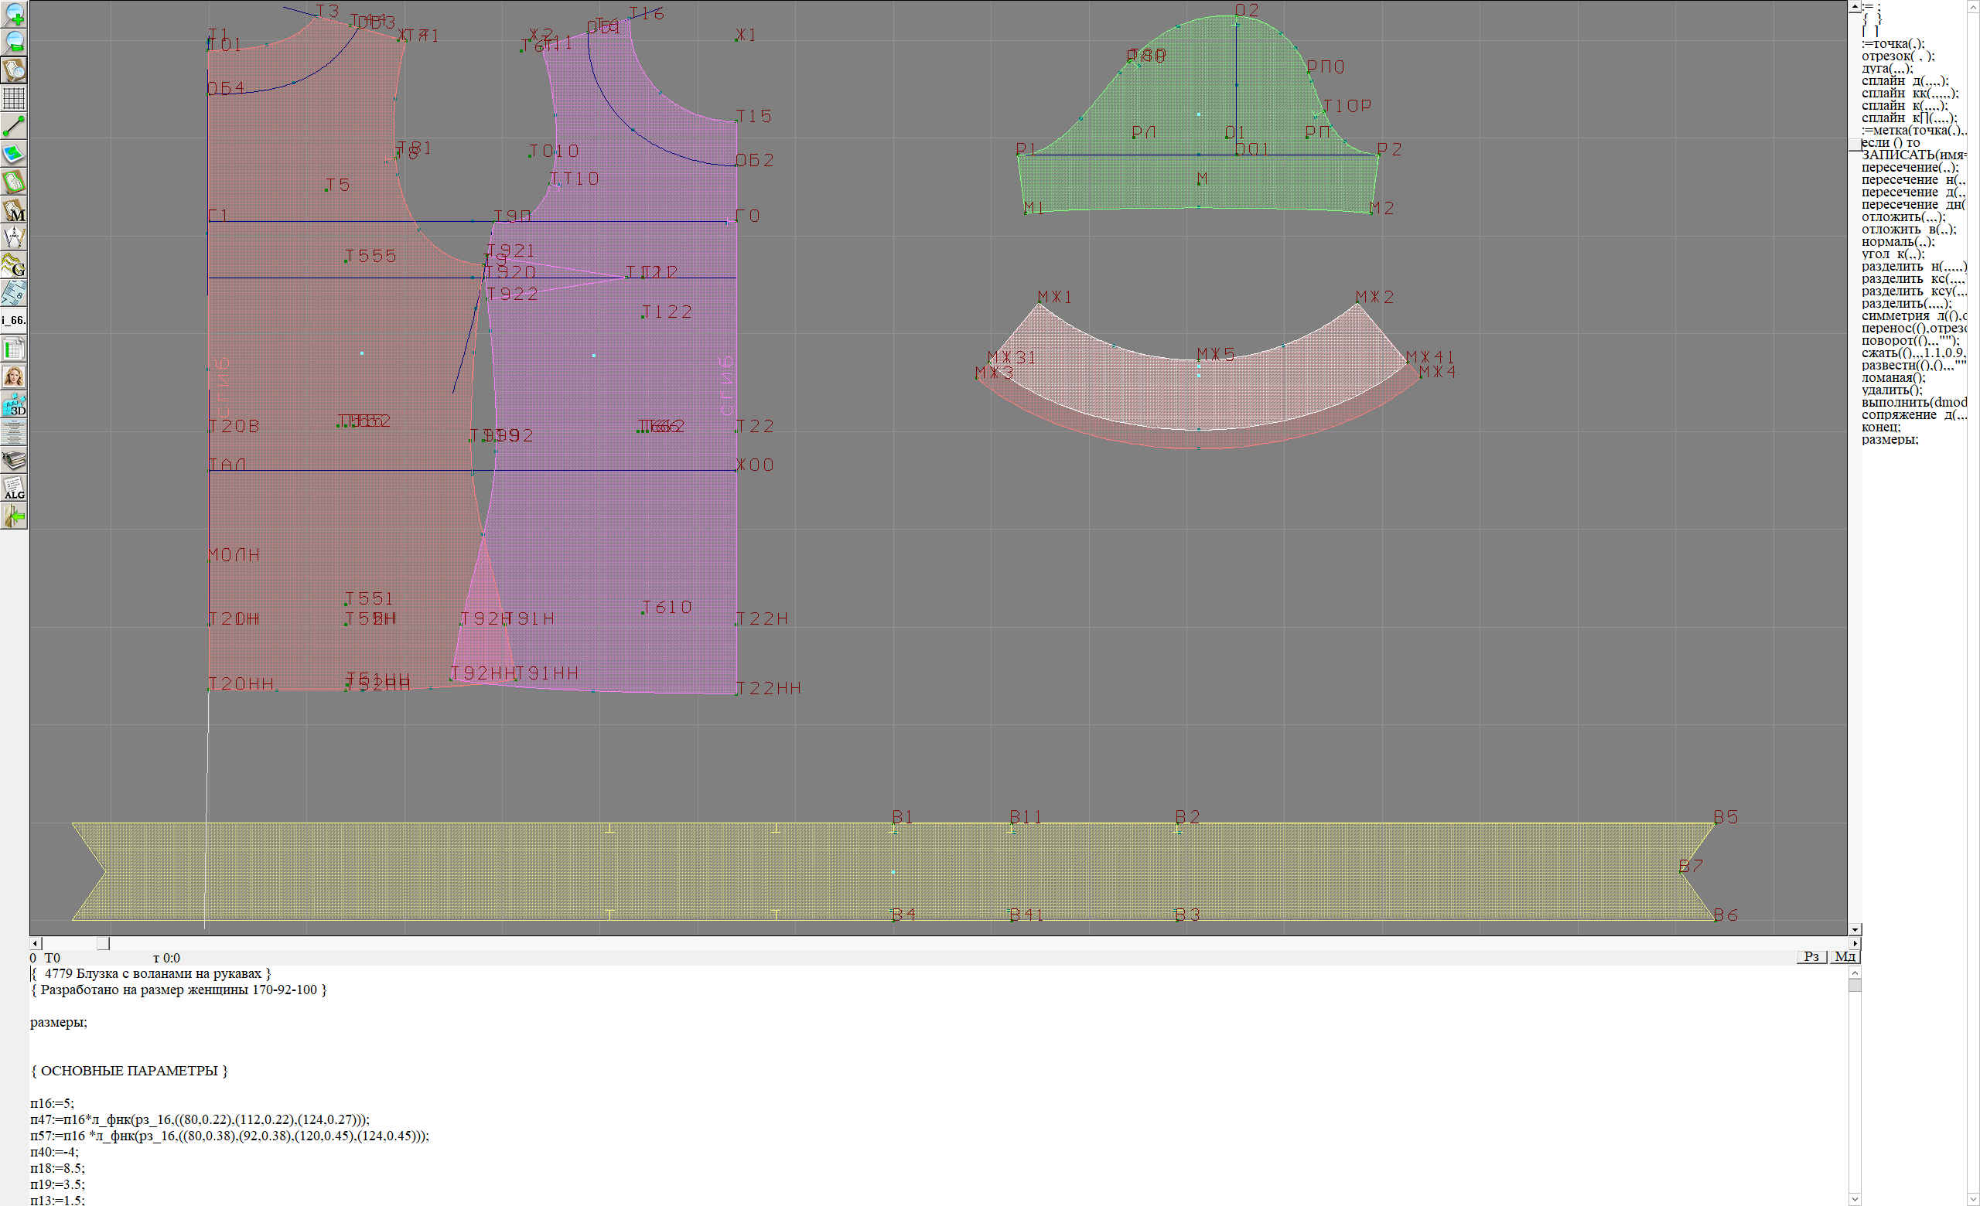1980x1206 pixels.
Task: Click the i_66 size label button
Action: (x=14, y=320)
